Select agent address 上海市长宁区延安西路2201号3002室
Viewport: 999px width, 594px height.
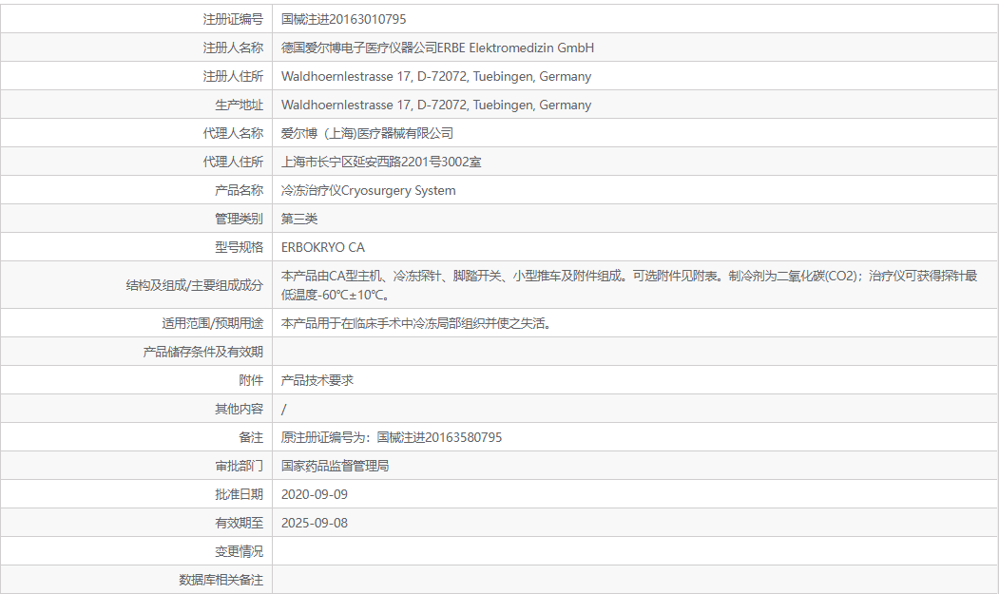click(x=381, y=162)
